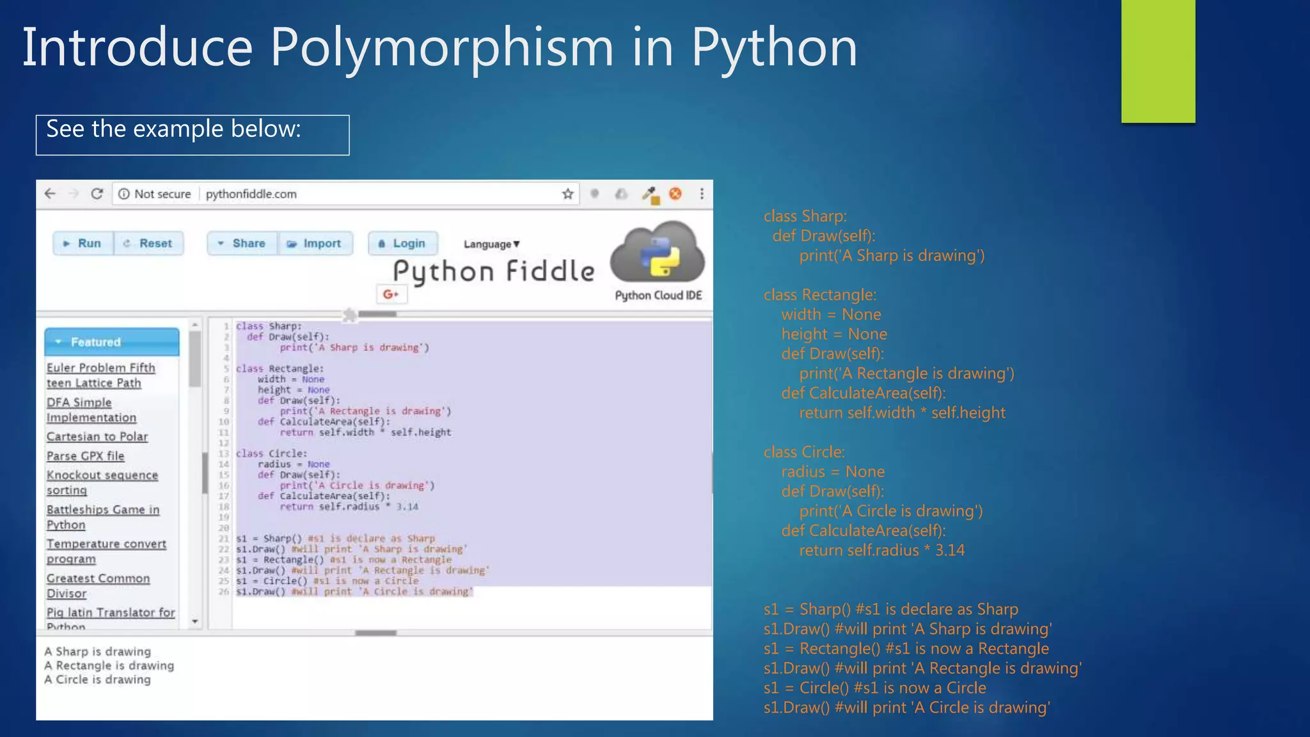Image resolution: width=1310 pixels, height=737 pixels.
Task: Open Knockout sequence sorting link
Action: pos(102,482)
